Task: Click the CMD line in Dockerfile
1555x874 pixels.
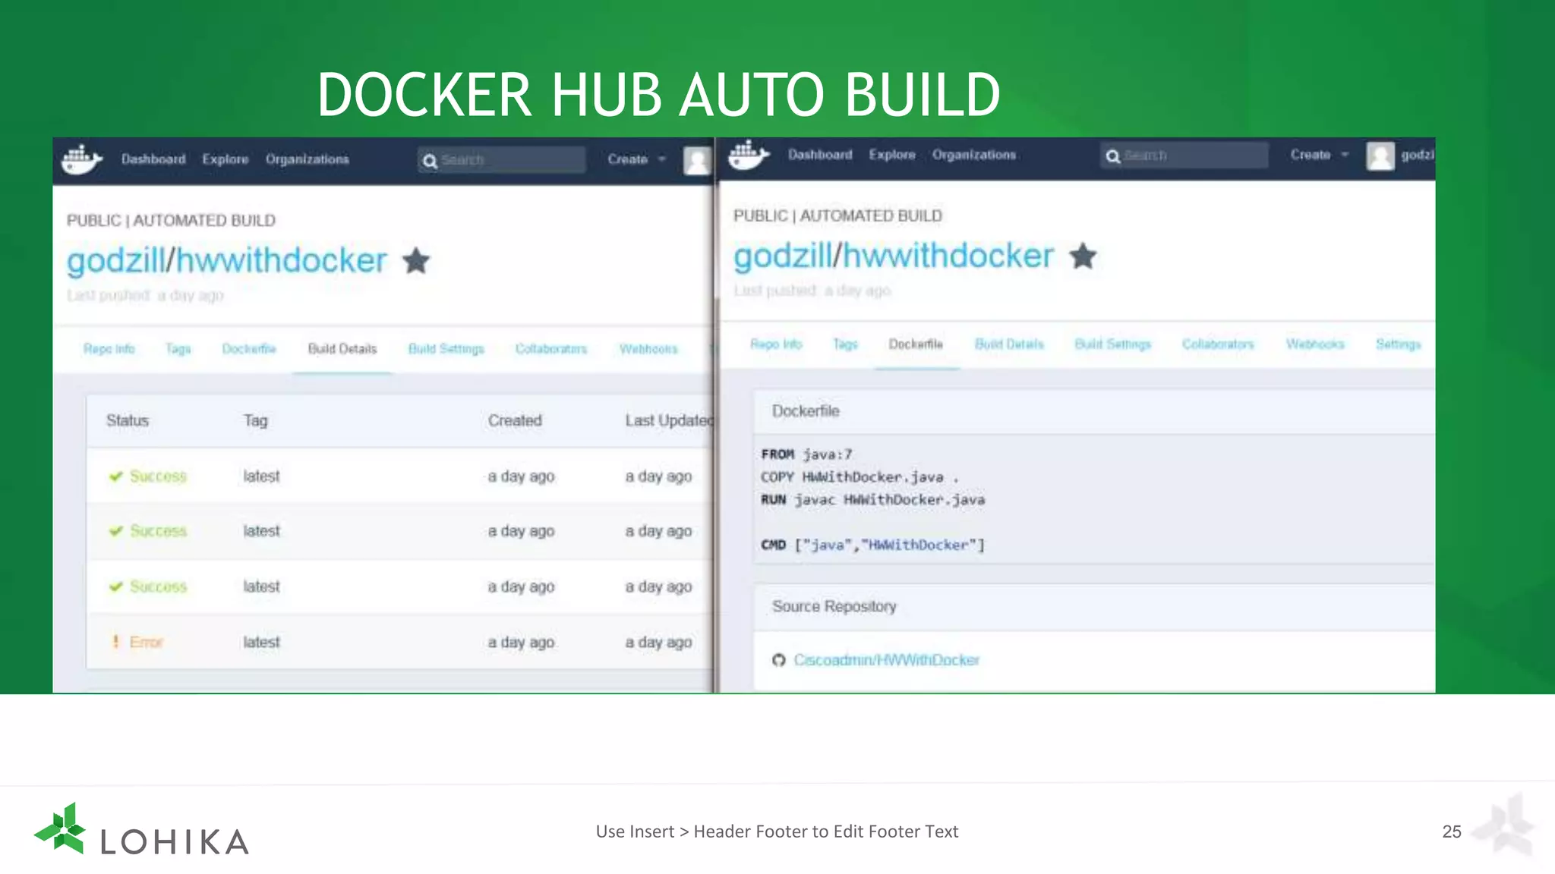Action: click(x=872, y=545)
